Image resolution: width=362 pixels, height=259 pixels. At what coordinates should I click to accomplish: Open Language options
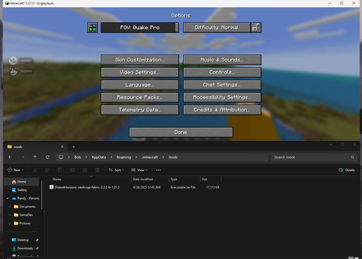140,85
